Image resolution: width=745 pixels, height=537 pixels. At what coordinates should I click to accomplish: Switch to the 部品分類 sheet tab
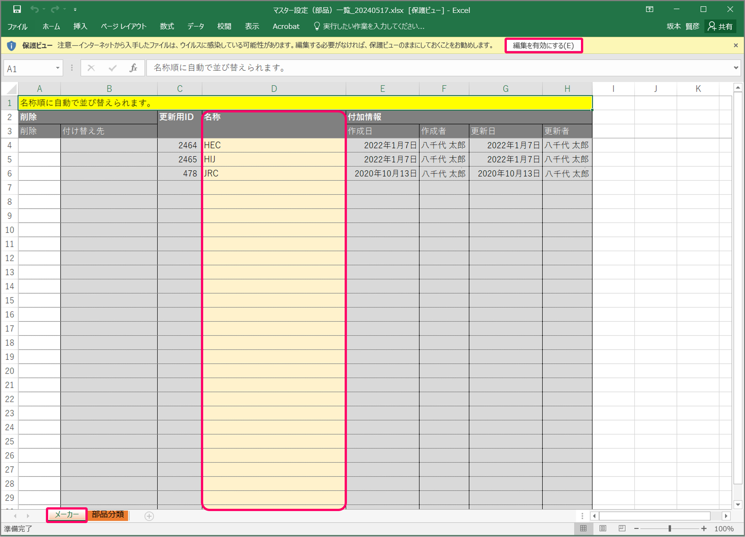(x=108, y=514)
